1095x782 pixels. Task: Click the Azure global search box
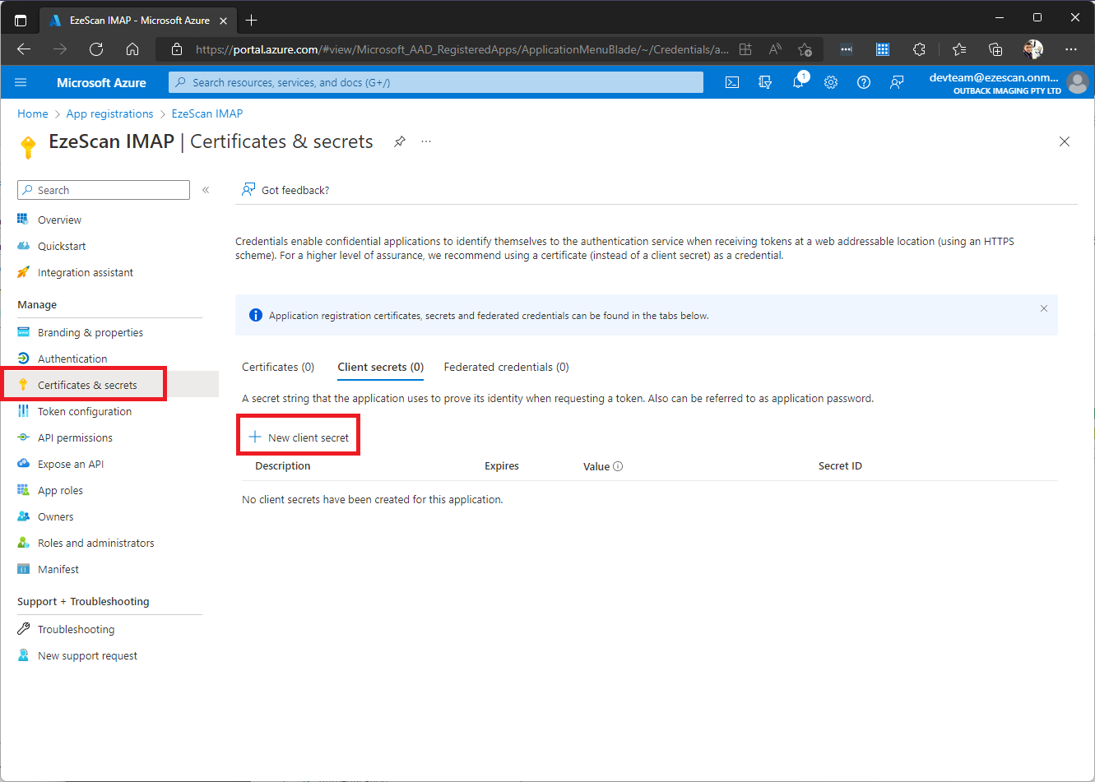tap(436, 82)
